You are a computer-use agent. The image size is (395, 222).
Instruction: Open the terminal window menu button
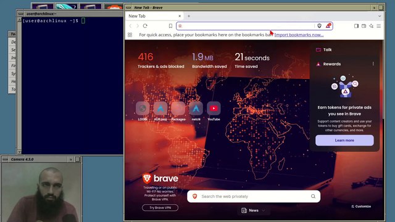pyautogui.click(x=21, y=14)
